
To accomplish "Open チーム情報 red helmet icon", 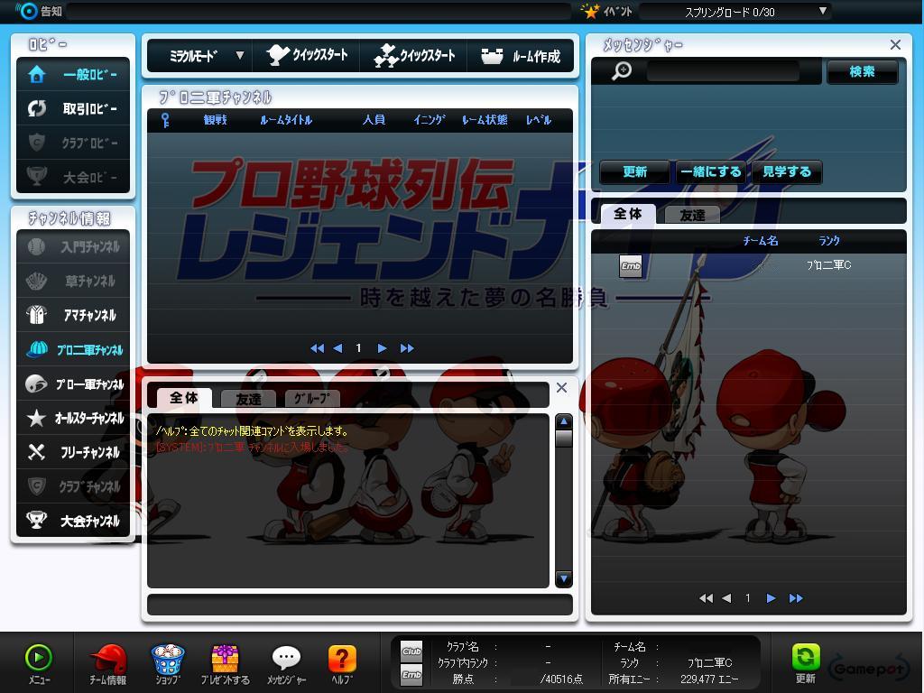I will coord(108,658).
